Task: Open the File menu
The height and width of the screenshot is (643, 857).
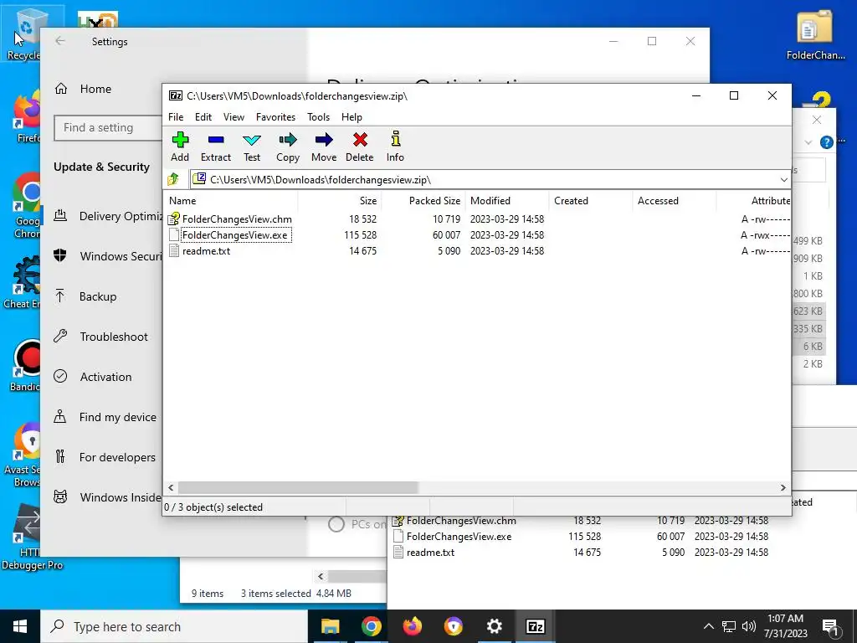Action: coord(176,117)
